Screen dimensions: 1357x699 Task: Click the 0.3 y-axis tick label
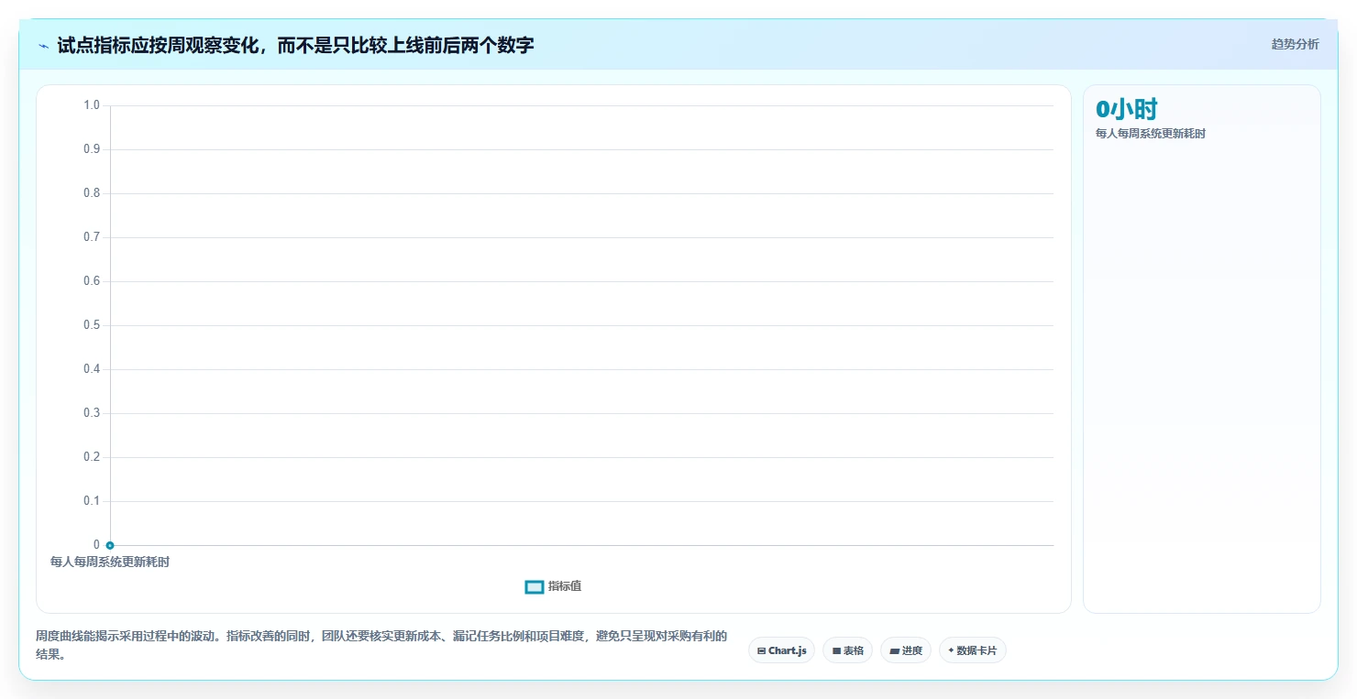(92, 413)
